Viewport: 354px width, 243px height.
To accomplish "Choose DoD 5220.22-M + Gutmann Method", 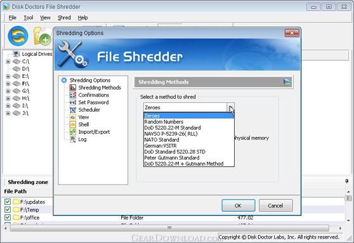I will tap(189, 164).
